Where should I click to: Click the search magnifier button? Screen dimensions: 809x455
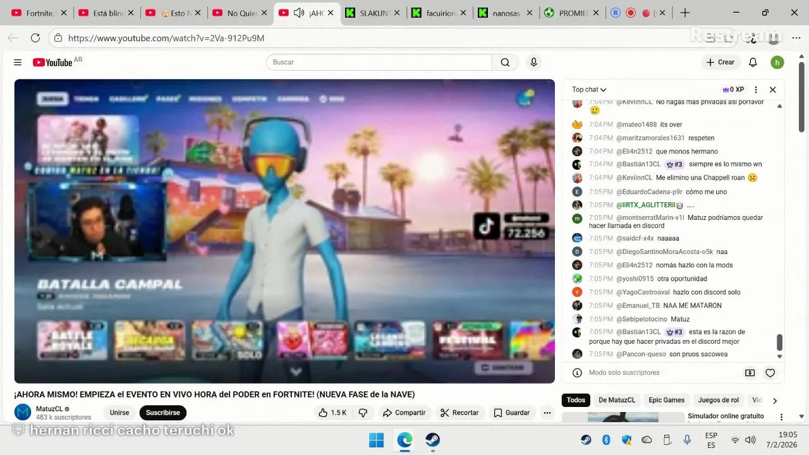pos(505,62)
